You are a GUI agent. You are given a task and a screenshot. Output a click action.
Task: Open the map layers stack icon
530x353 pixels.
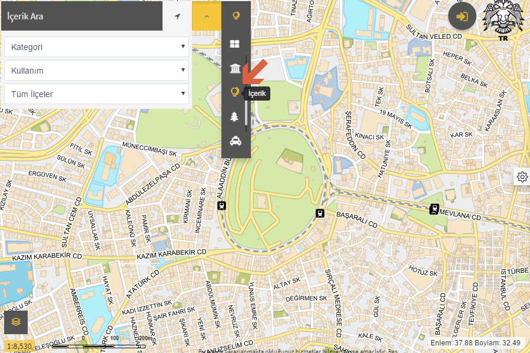[16, 322]
